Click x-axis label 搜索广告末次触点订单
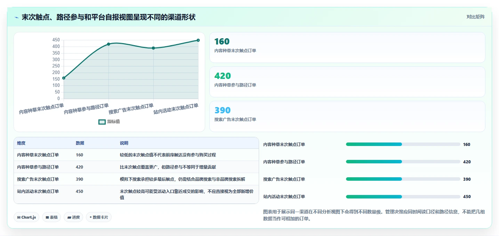The width and height of the screenshot is (499, 236). [x=131, y=109]
